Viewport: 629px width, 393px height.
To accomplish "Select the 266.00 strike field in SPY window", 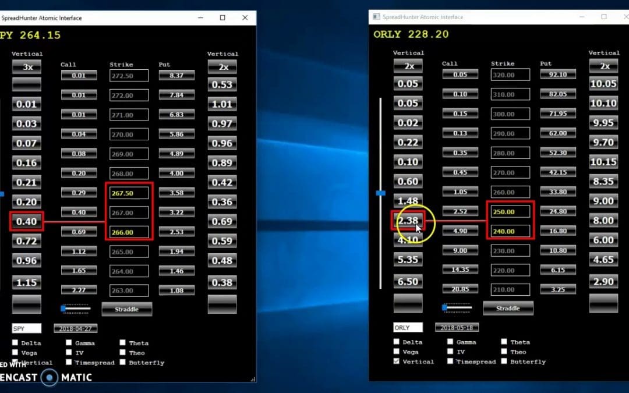I will (x=129, y=232).
